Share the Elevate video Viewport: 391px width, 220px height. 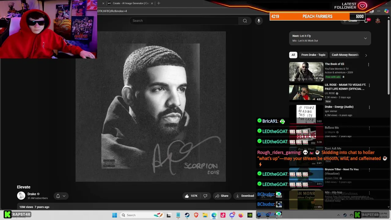[221, 196]
